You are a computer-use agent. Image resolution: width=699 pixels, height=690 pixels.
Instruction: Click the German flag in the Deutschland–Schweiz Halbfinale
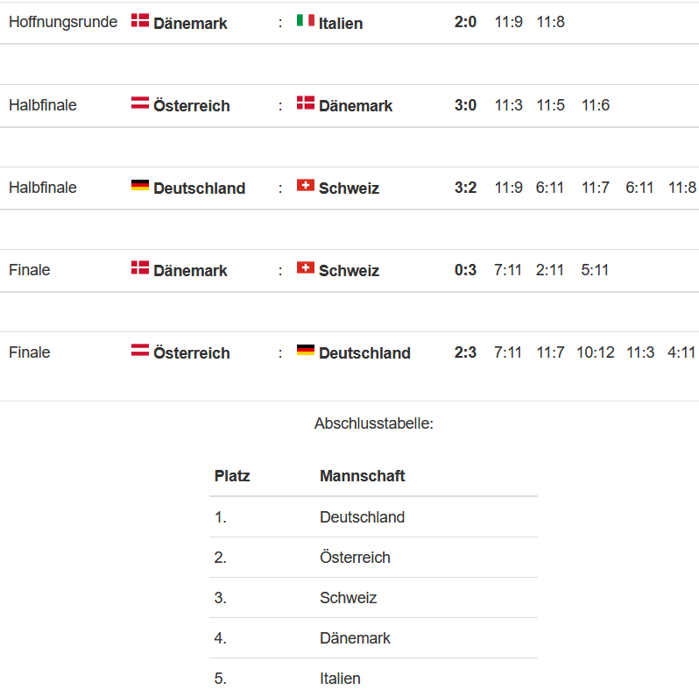(140, 185)
